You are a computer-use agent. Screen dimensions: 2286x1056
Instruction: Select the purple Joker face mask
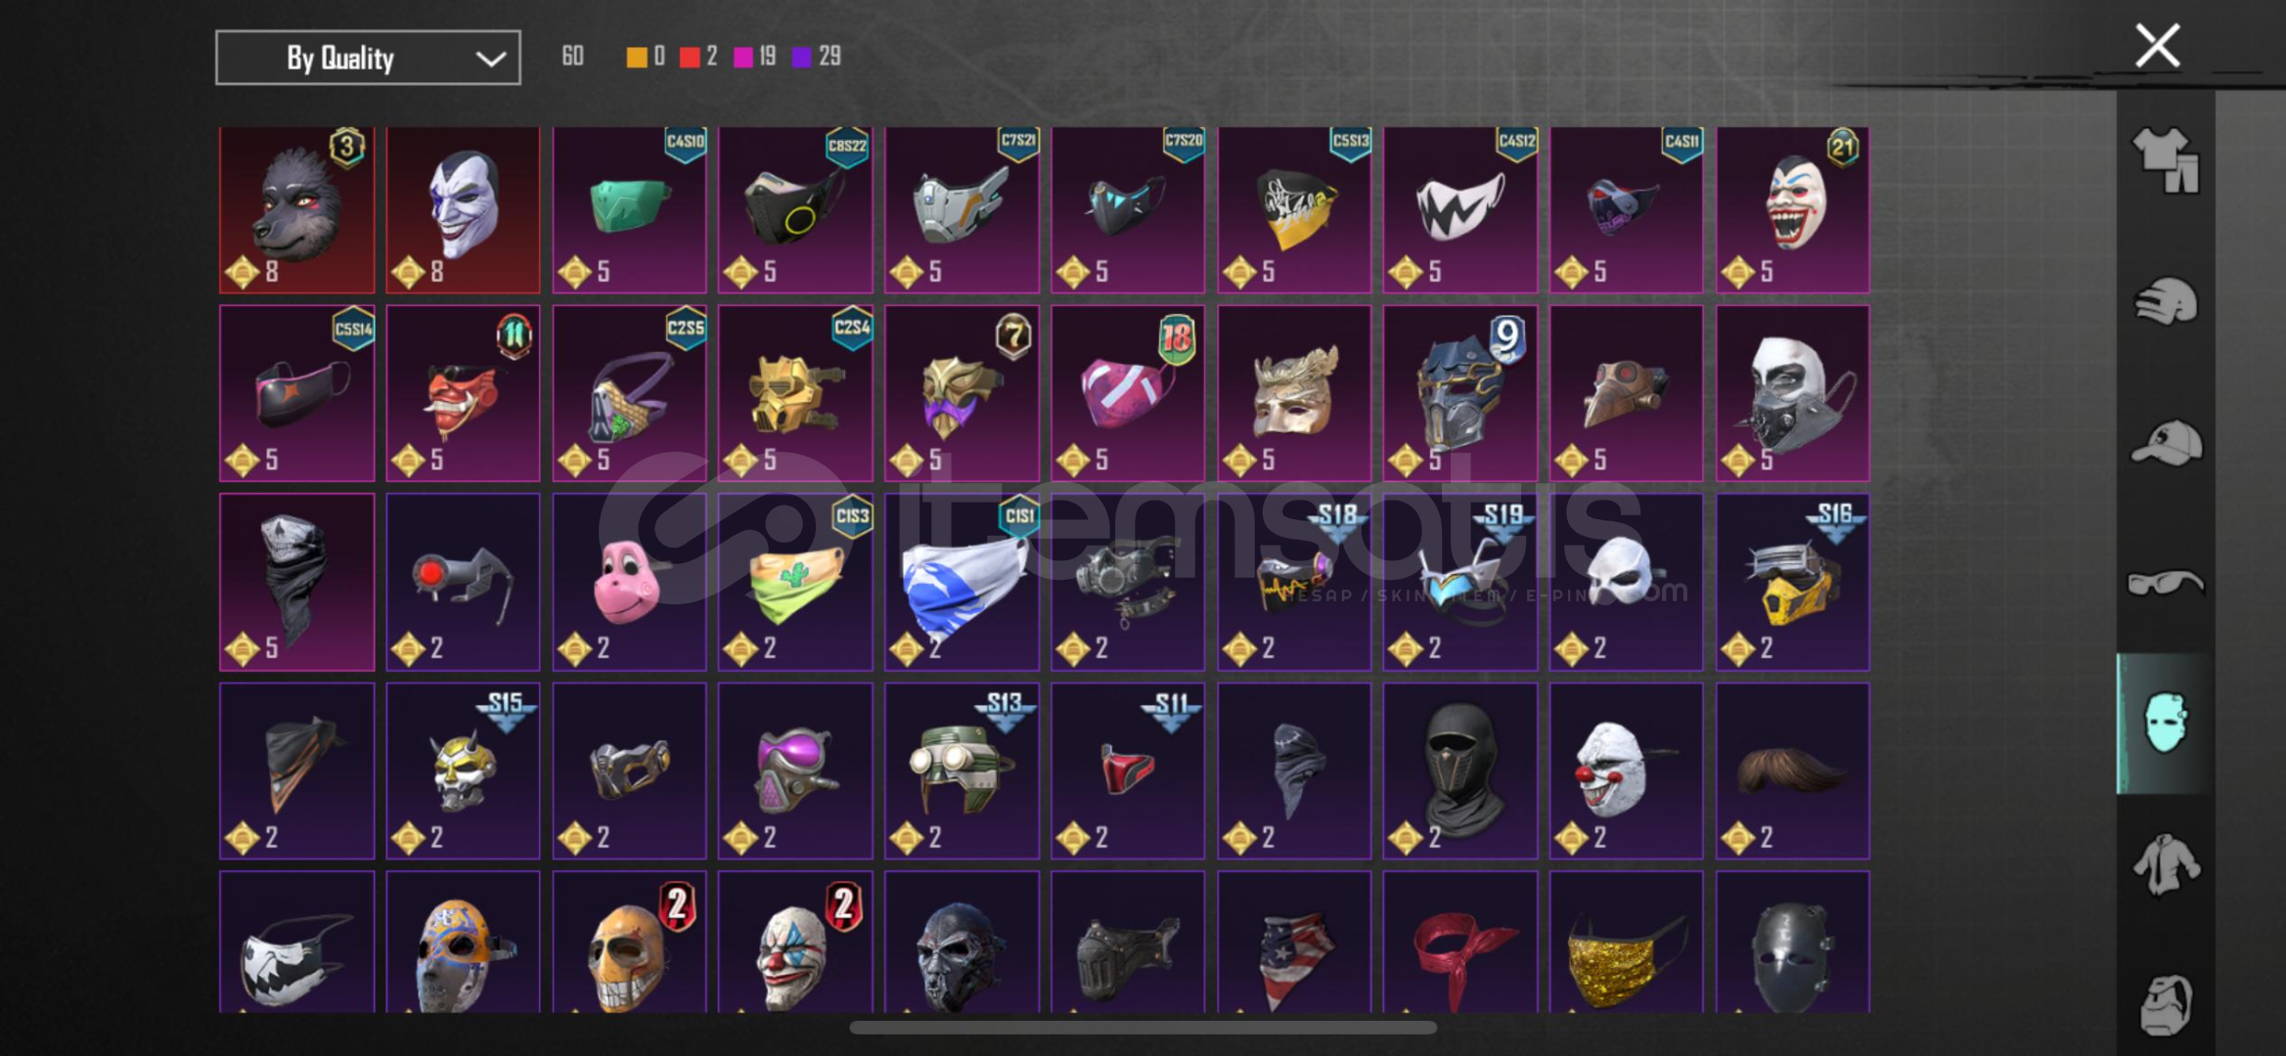point(463,209)
